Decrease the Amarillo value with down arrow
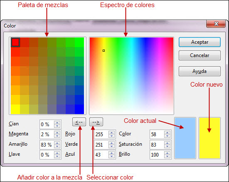 coord(57,146)
